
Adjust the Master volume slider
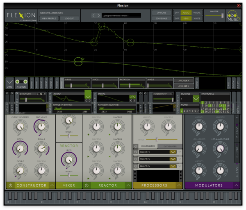point(214,15)
